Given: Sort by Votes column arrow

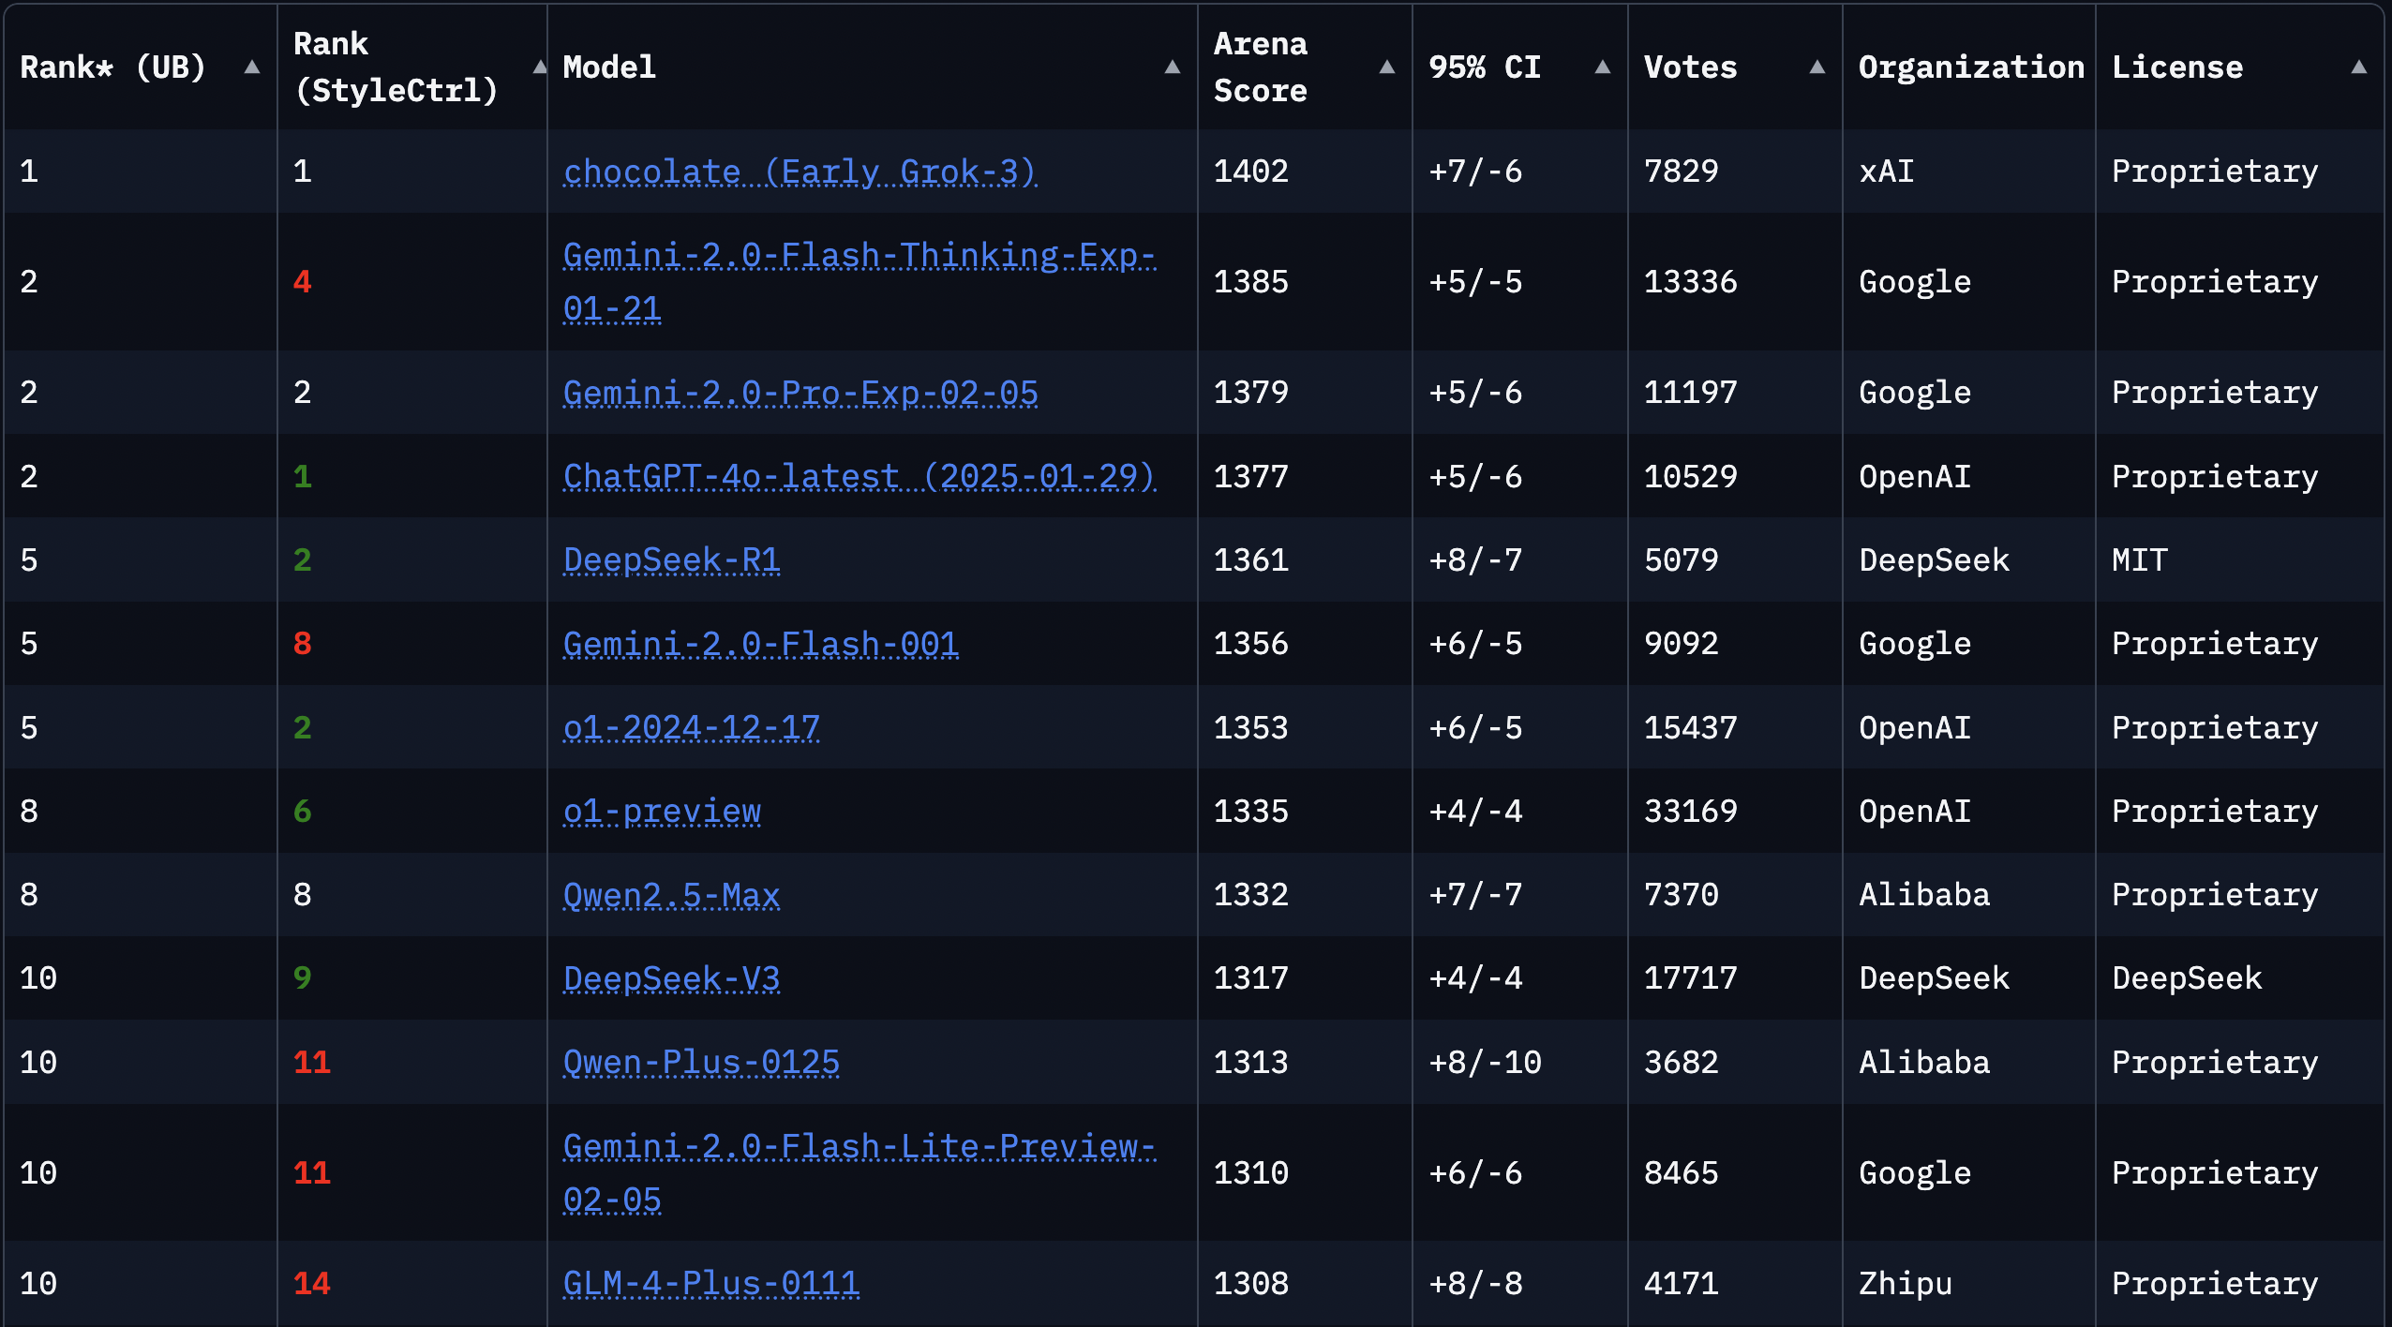Looking at the screenshot, I should coord(1817,67).
